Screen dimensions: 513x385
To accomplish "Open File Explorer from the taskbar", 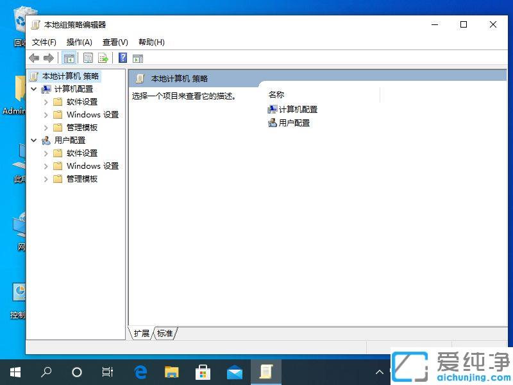I will (x=171, y=372).
